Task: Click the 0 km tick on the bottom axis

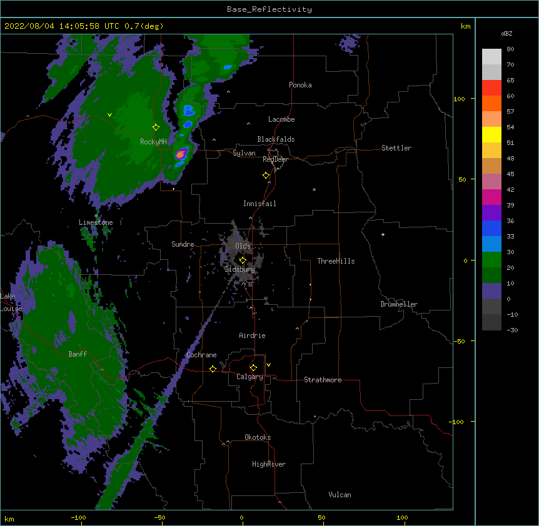Action: [x=241, y=517]
